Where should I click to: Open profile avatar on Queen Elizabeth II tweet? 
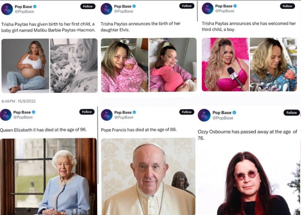[x=6, y=115]
